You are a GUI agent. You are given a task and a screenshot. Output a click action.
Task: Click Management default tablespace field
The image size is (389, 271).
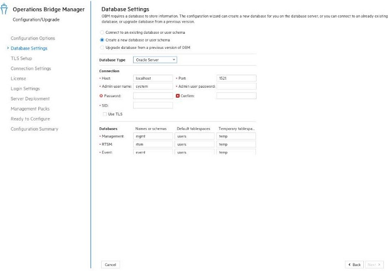[194, 136]
